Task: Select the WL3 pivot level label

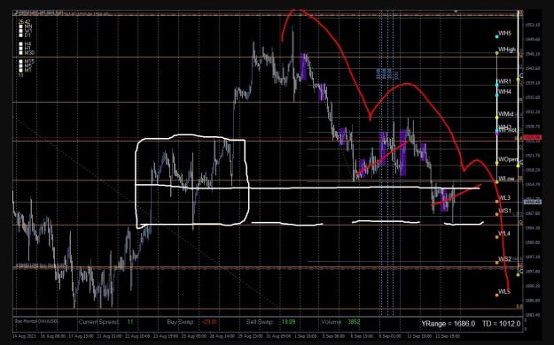Action: click(504, 198)
